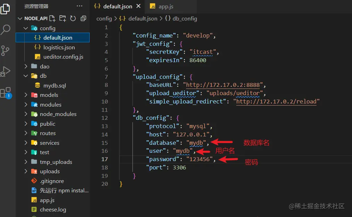352x217 pixels.
Task: Click the http://172.17.0.2/reload link
Action: tap(276, 101)
